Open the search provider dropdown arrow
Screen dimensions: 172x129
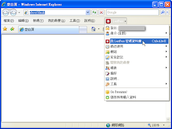point(167,12)
